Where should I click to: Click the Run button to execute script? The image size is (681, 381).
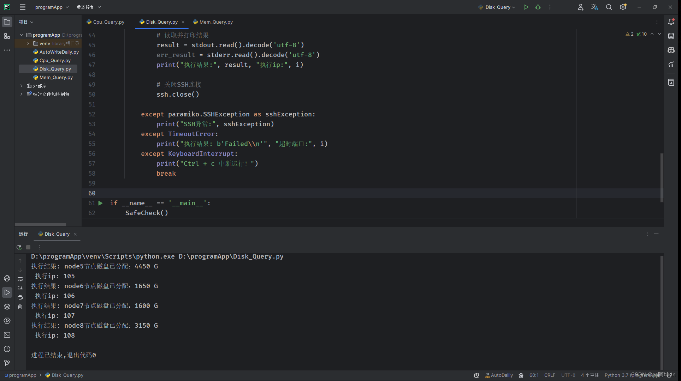click(525, 7)
